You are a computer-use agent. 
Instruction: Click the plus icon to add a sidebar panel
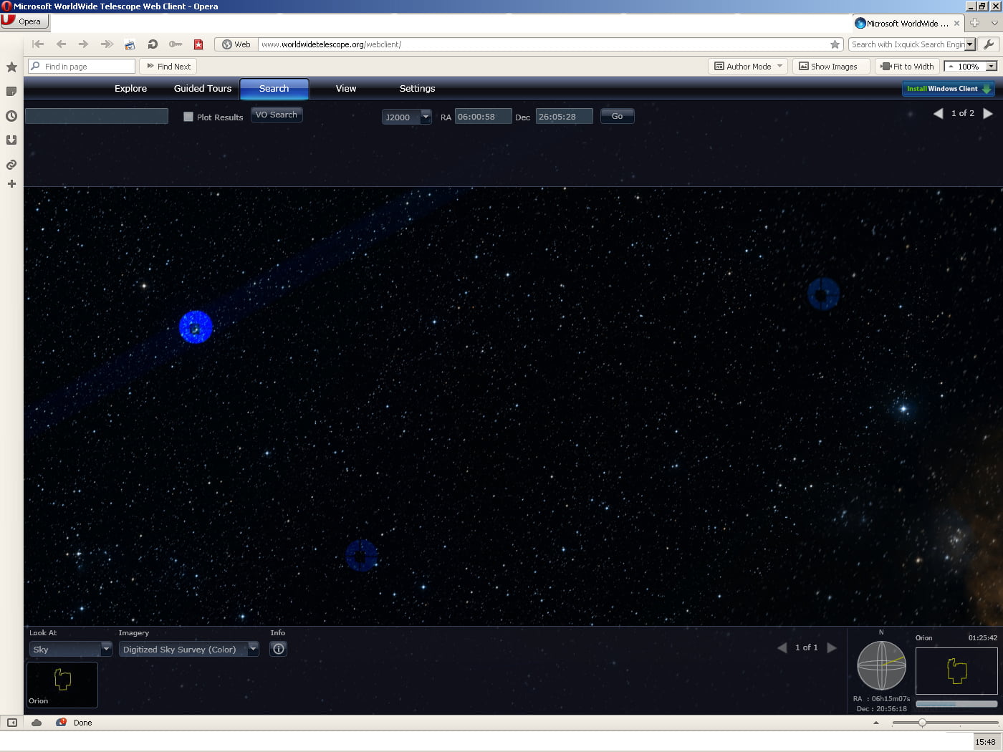click(x=11, y=184)
